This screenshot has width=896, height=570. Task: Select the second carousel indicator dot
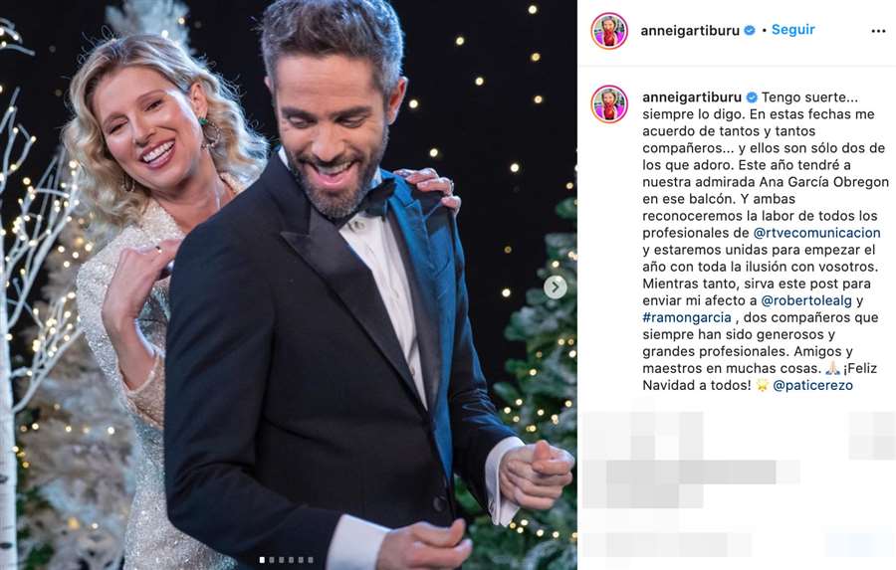click(x=272, y=560)
